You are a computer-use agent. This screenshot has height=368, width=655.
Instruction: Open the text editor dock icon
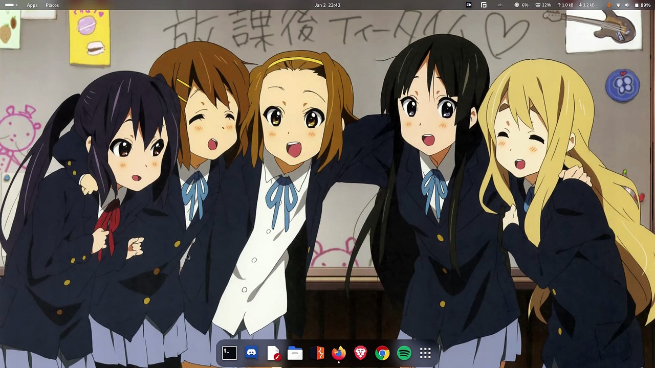pos(273,353)
